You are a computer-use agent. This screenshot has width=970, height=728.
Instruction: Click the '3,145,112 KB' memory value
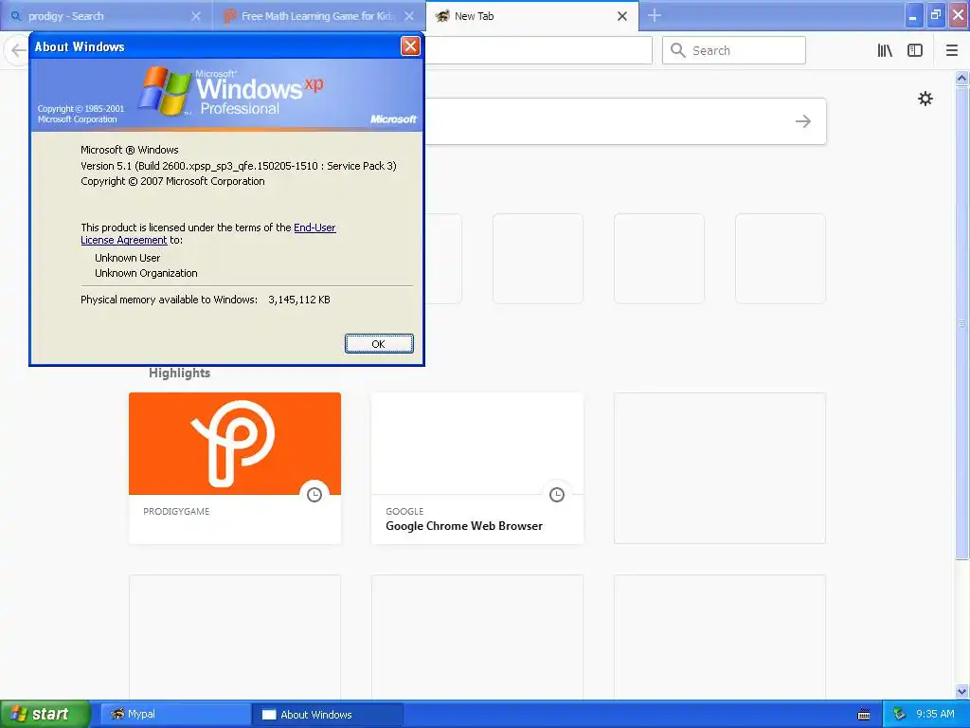point(299,300)
